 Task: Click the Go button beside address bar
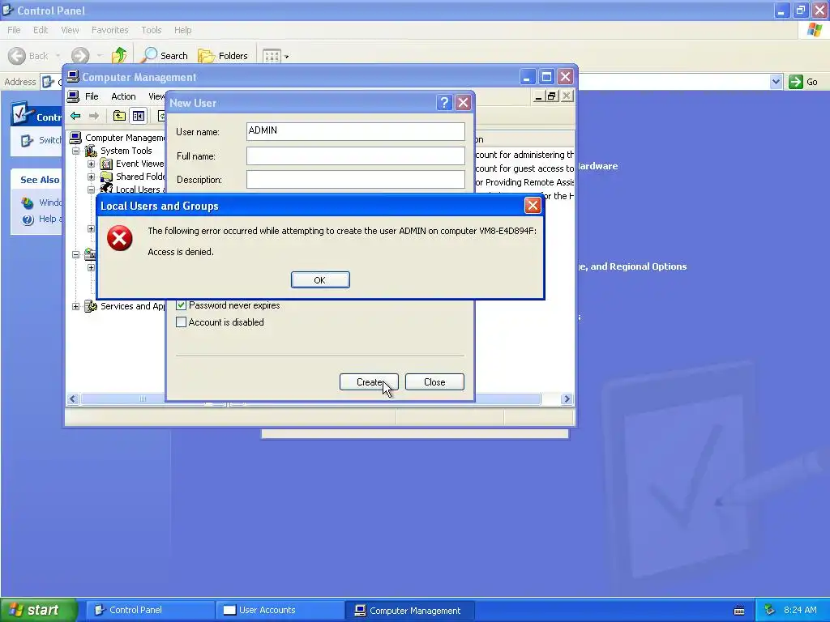pyautogui.click(x=803, y=82)
